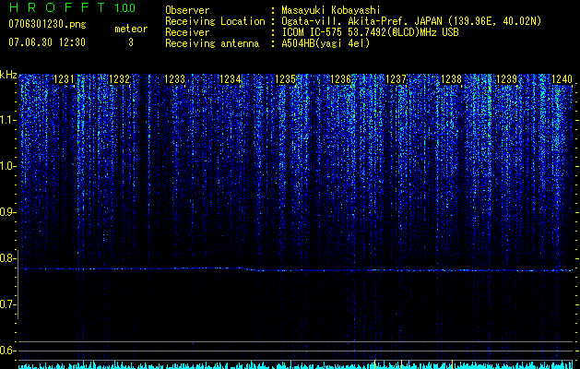This screenshot has height=369, width=580.
Task: Click the kHz axis unit label
Action: tap(8, 75)
